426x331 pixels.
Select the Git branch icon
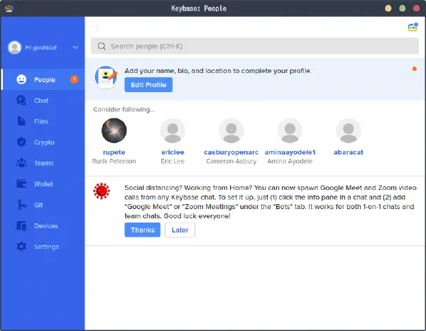point(21,205)
